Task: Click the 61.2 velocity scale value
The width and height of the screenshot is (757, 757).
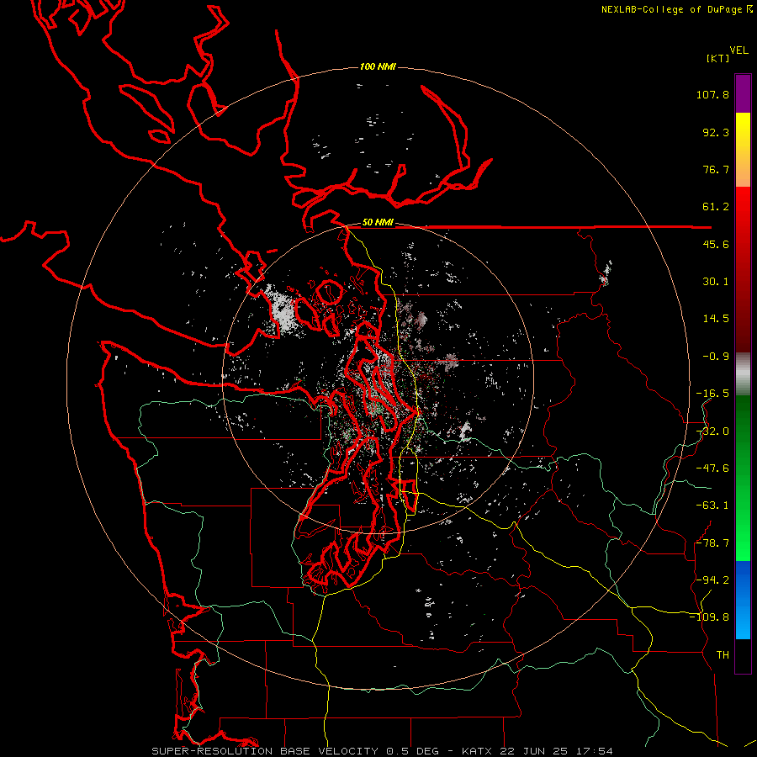Action: [716, 207]
